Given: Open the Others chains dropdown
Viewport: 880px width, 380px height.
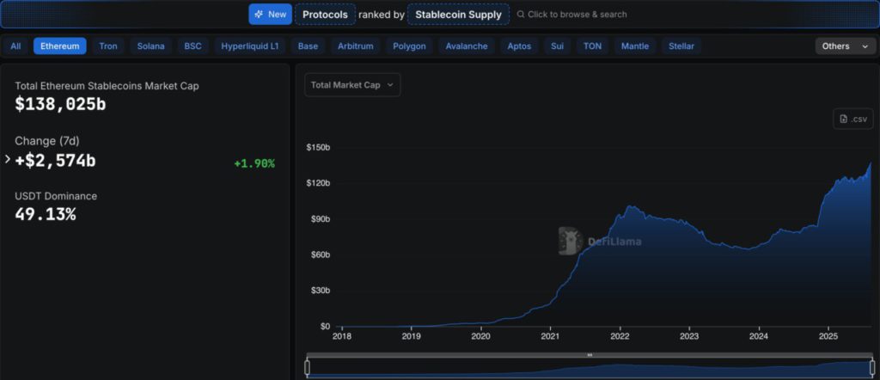Looking at the screenshot, I should 846,46.
